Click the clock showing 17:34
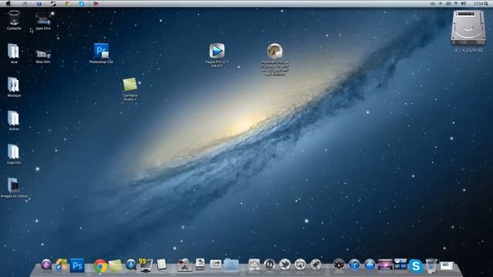Viewport: 493px width, 277px height. pyautogui.click(x=478, y=3)
